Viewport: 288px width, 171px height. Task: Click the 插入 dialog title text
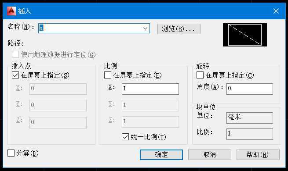click(x=25, y=11)
